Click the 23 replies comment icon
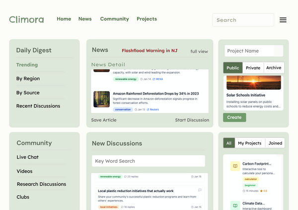298x210 pixels. [x=126, y=177]
